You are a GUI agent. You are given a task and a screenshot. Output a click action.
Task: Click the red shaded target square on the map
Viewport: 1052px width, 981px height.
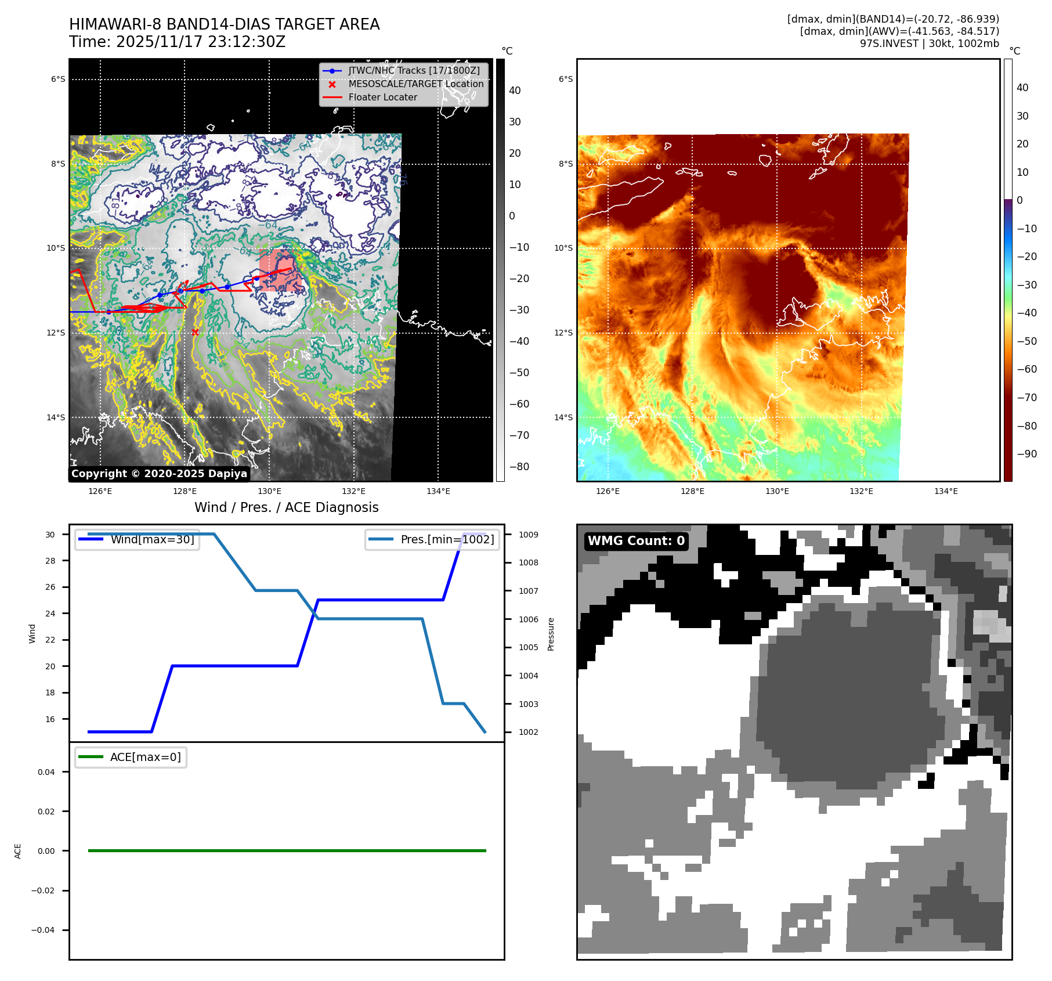tap(279, 271)
